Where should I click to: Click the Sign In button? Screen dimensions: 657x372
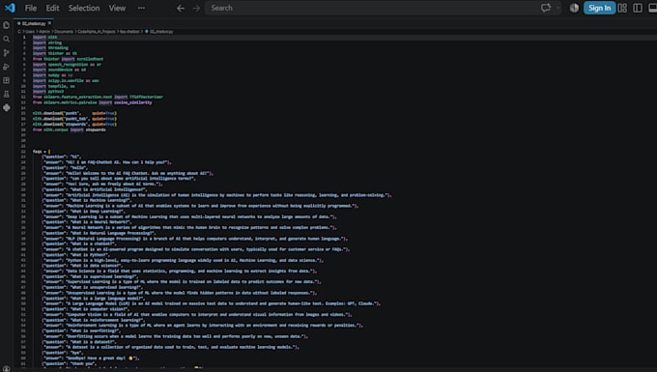click(600, 8)
